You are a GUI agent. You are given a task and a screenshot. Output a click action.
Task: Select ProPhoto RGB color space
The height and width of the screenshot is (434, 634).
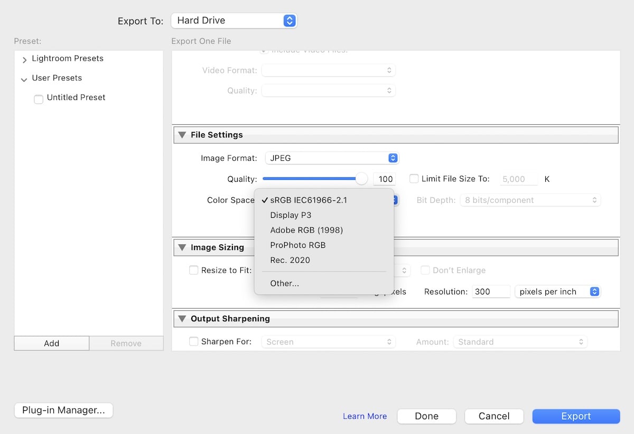click(x=297, y=245)
